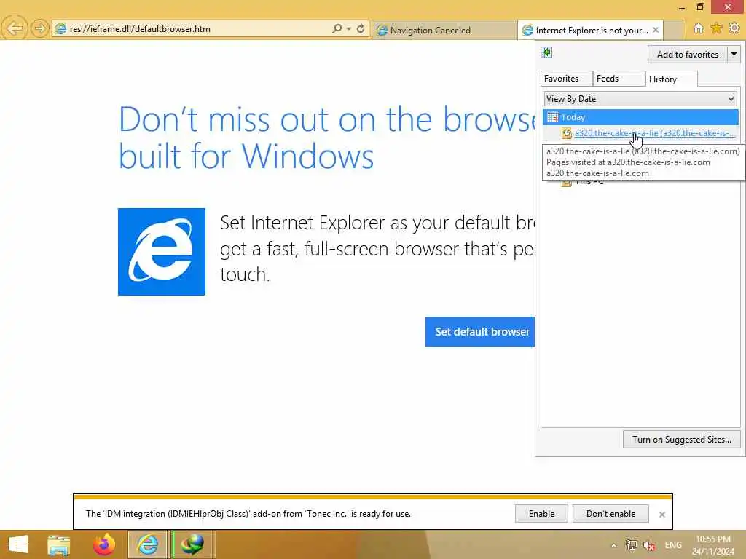Viewport: 746px width, 559px height.
Task: Pin the Favorites Center with green arrow icon
Action: click(x=546, y=52)
